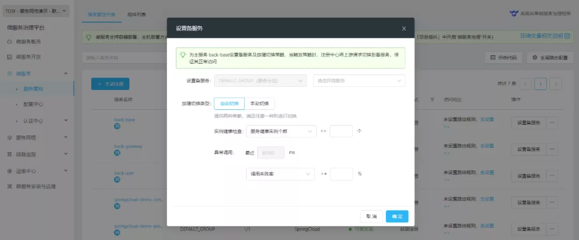579x240 pixels.
Task: Open the springcloud-demo-con.. service link
Action: (138, 199)
